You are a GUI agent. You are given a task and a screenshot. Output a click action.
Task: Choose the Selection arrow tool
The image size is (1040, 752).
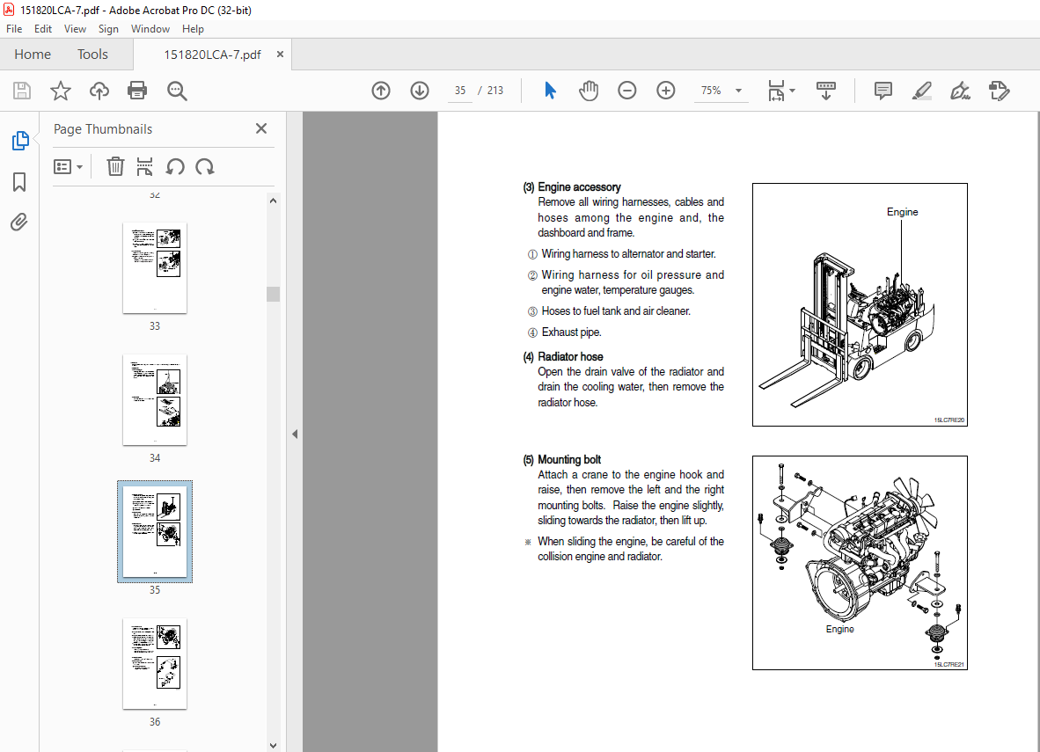(x=550, y=91)
